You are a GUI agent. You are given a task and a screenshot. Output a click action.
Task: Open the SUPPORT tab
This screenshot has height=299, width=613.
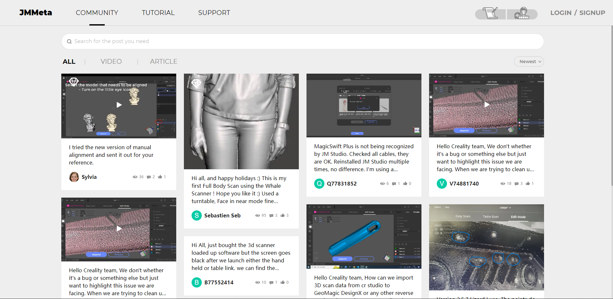[214, 13]
